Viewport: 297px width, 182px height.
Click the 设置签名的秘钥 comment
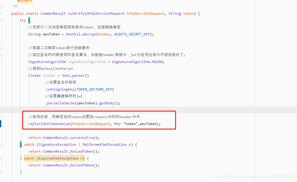click(60, 82)
